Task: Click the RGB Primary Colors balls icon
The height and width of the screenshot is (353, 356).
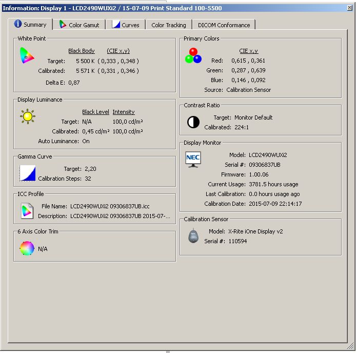Action: (x=193, y=55)
